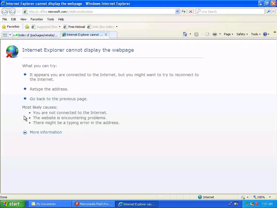Click the pen tray icon in taskbar
Screen dimensions: 277x208
click(x=230, y=204)
